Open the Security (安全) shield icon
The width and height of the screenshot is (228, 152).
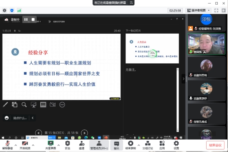[x=67, y=145]
